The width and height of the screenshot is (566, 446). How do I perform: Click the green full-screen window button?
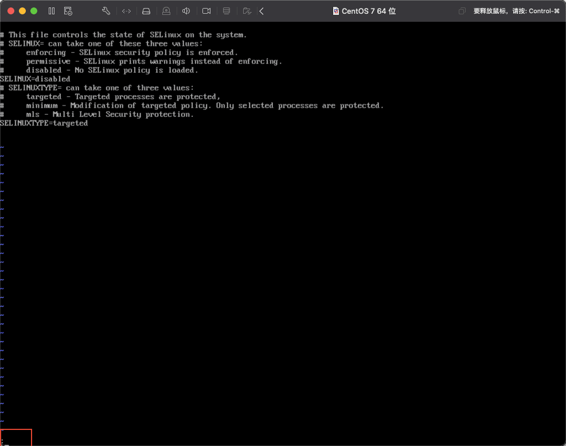[x=34, y=11]
